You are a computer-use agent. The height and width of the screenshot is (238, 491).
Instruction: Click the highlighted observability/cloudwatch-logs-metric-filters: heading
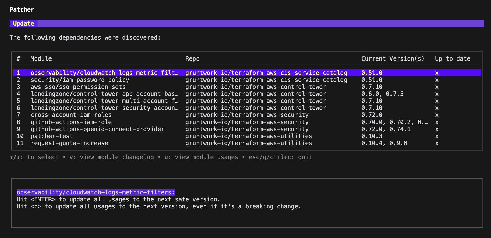[x=95, y=192]
